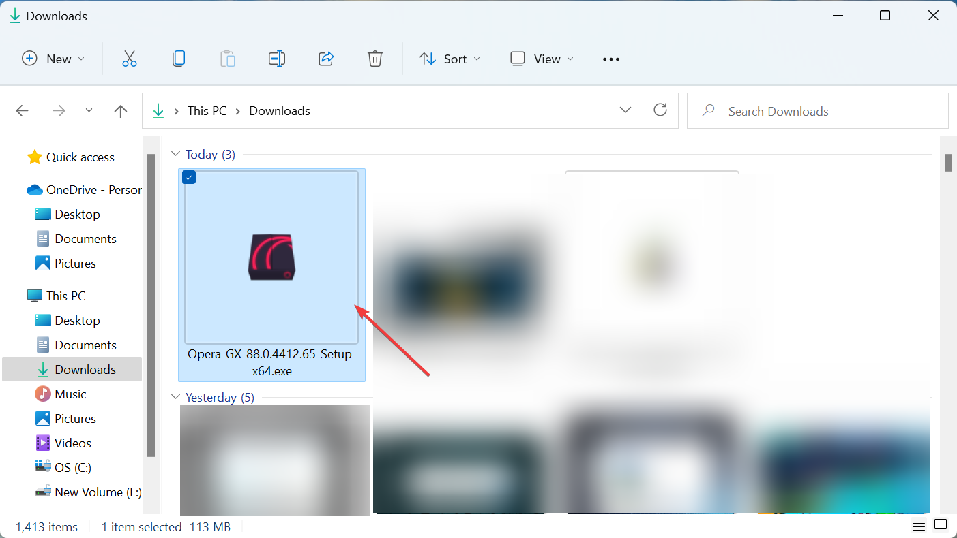This screenshot has height=538, width=957.
Task: Switch to details list view in status bar
Action: tap(919, 526)
